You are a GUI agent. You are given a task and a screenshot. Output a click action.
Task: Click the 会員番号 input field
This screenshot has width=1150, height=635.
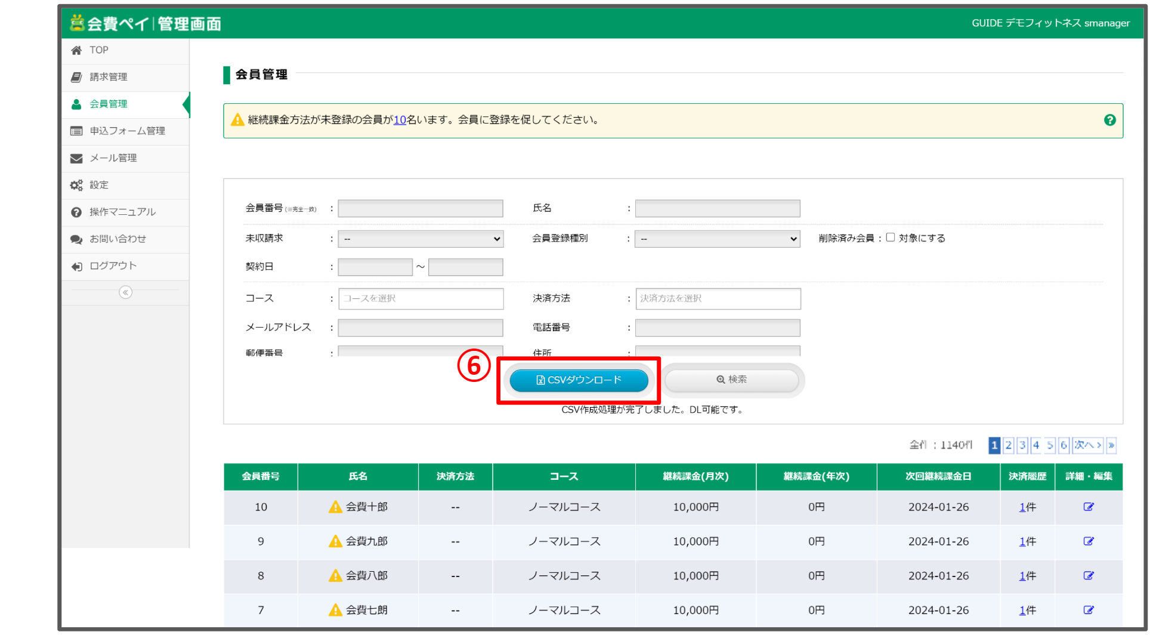421,208
